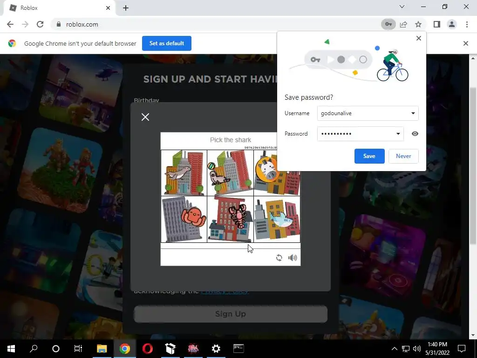This screenshot has width=477, height=358.
Task: Click the Roblox tab title
Action: coord(29,8)
